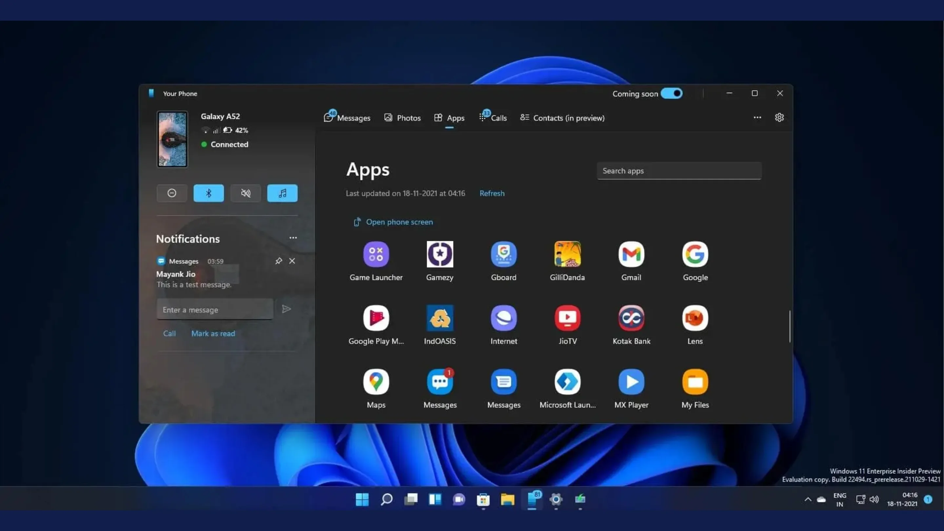The width and height of the screenshot is (944, 531).
Task: Dismiss the Mayank Jio notification
Action: coord(292,261)
